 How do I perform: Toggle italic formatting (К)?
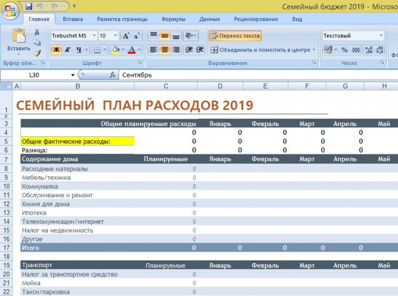pyautogui.click(x=67, y=50)
